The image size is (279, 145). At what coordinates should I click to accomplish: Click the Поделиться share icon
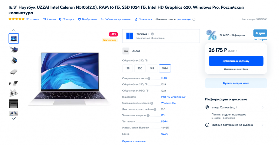136,19
